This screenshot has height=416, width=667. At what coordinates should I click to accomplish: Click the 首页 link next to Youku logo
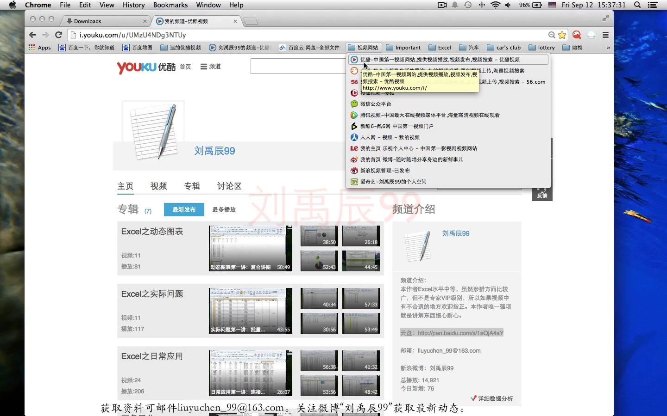(x=185, y=67)
